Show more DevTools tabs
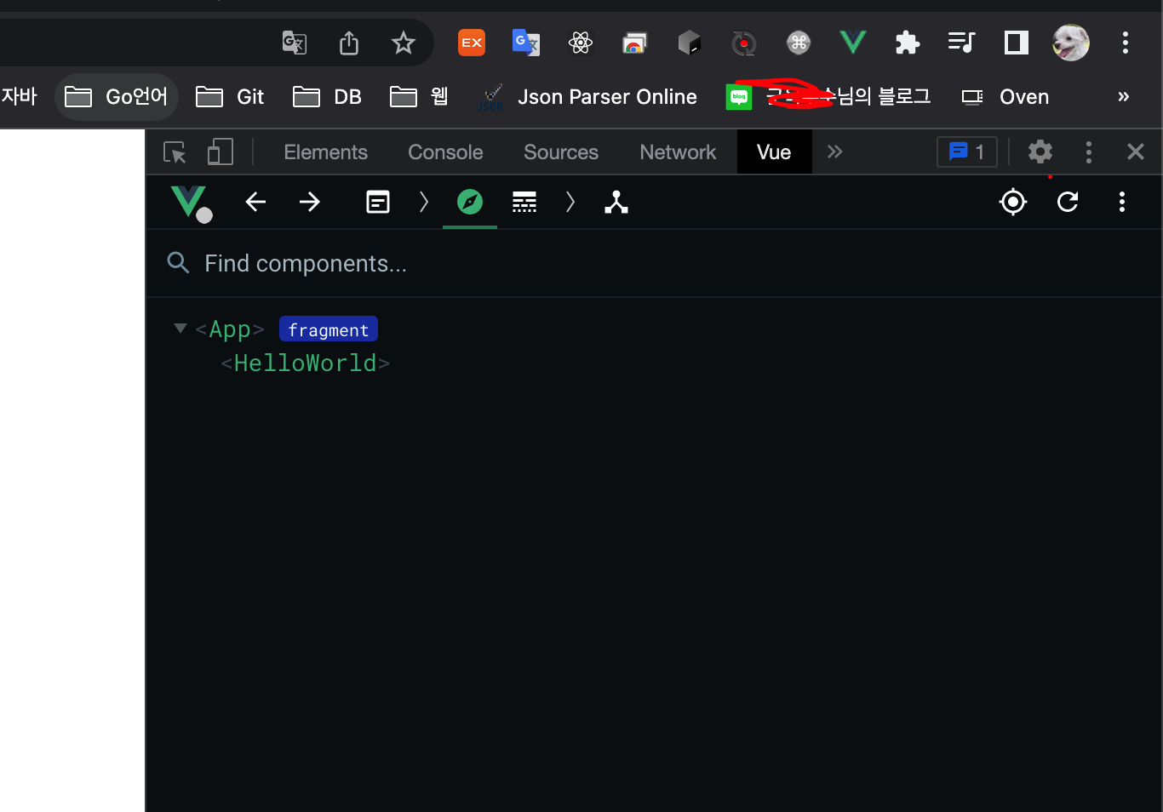Viewport: 1163px width, 812px height. click(x=834, y=152)
